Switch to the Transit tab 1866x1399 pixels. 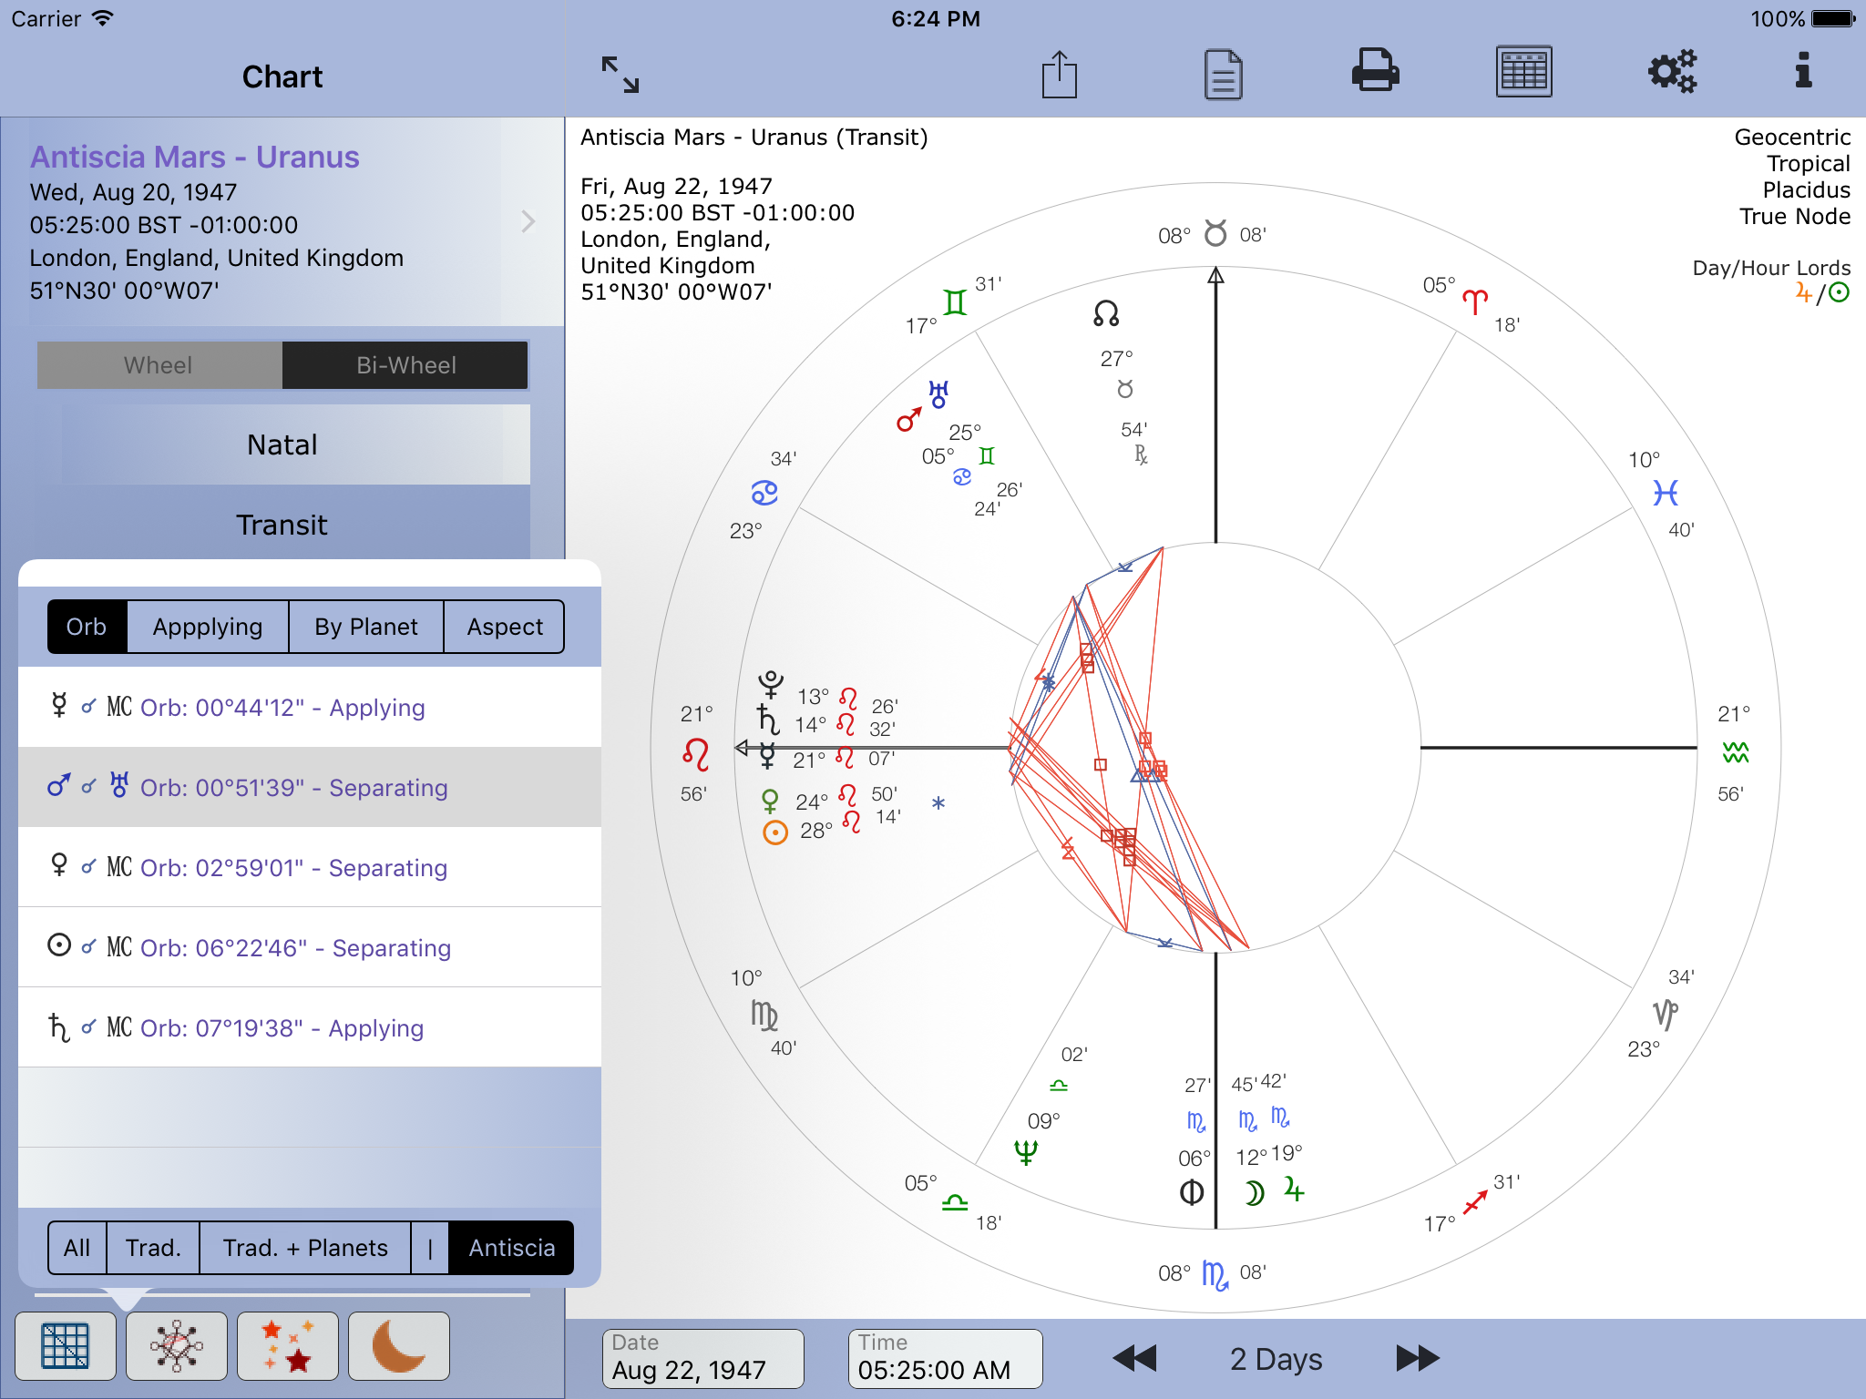tap(282, 525)
